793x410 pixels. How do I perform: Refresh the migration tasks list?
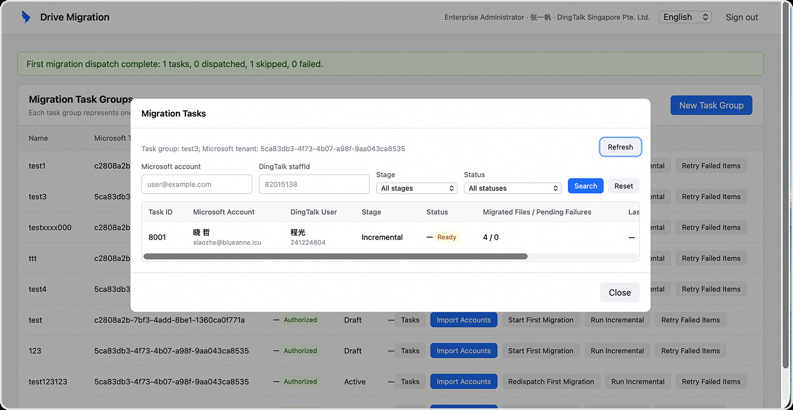[x=620, y=147]
